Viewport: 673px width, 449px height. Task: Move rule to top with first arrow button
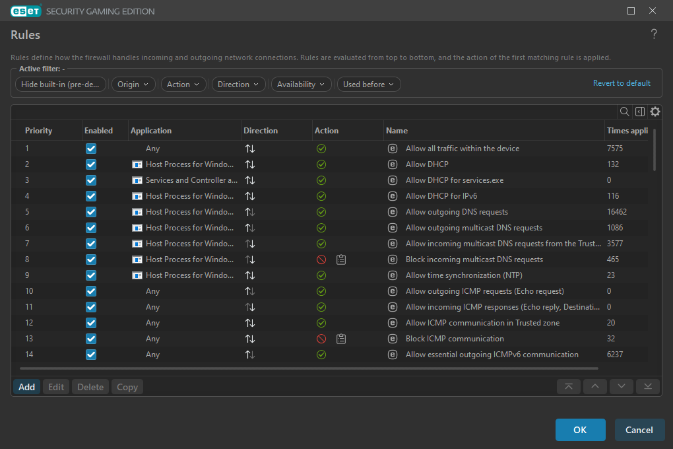[x=569, y=387]
